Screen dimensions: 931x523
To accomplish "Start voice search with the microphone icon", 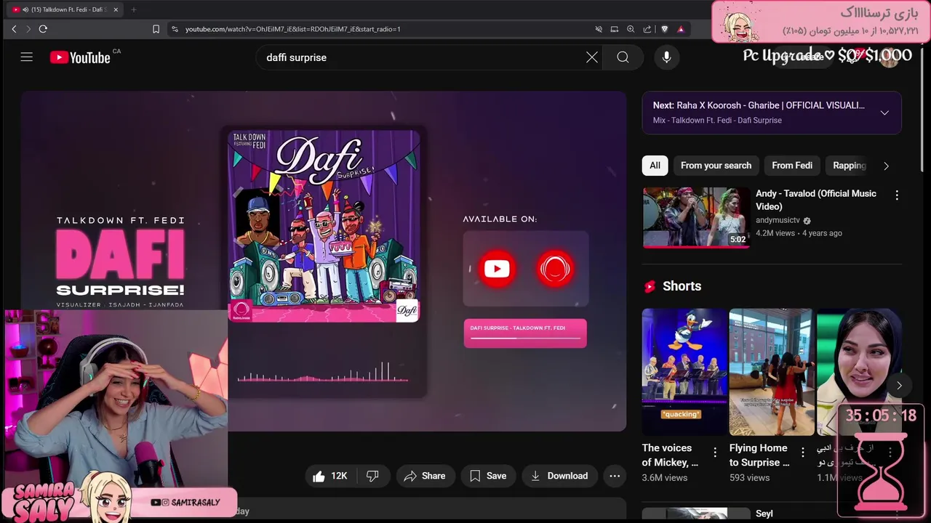I will click(x=667, y=57).
